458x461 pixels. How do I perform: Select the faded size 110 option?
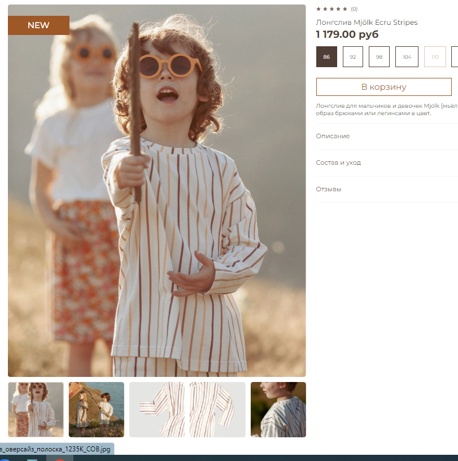click(435, 57)
